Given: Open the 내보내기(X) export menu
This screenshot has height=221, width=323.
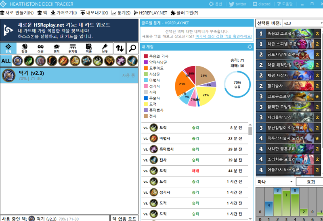Looking at the screenshot, I should (94, 13).
